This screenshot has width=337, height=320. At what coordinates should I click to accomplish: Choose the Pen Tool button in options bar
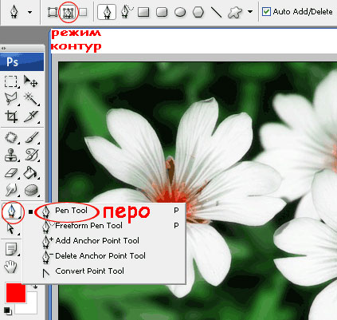(107, 12)
